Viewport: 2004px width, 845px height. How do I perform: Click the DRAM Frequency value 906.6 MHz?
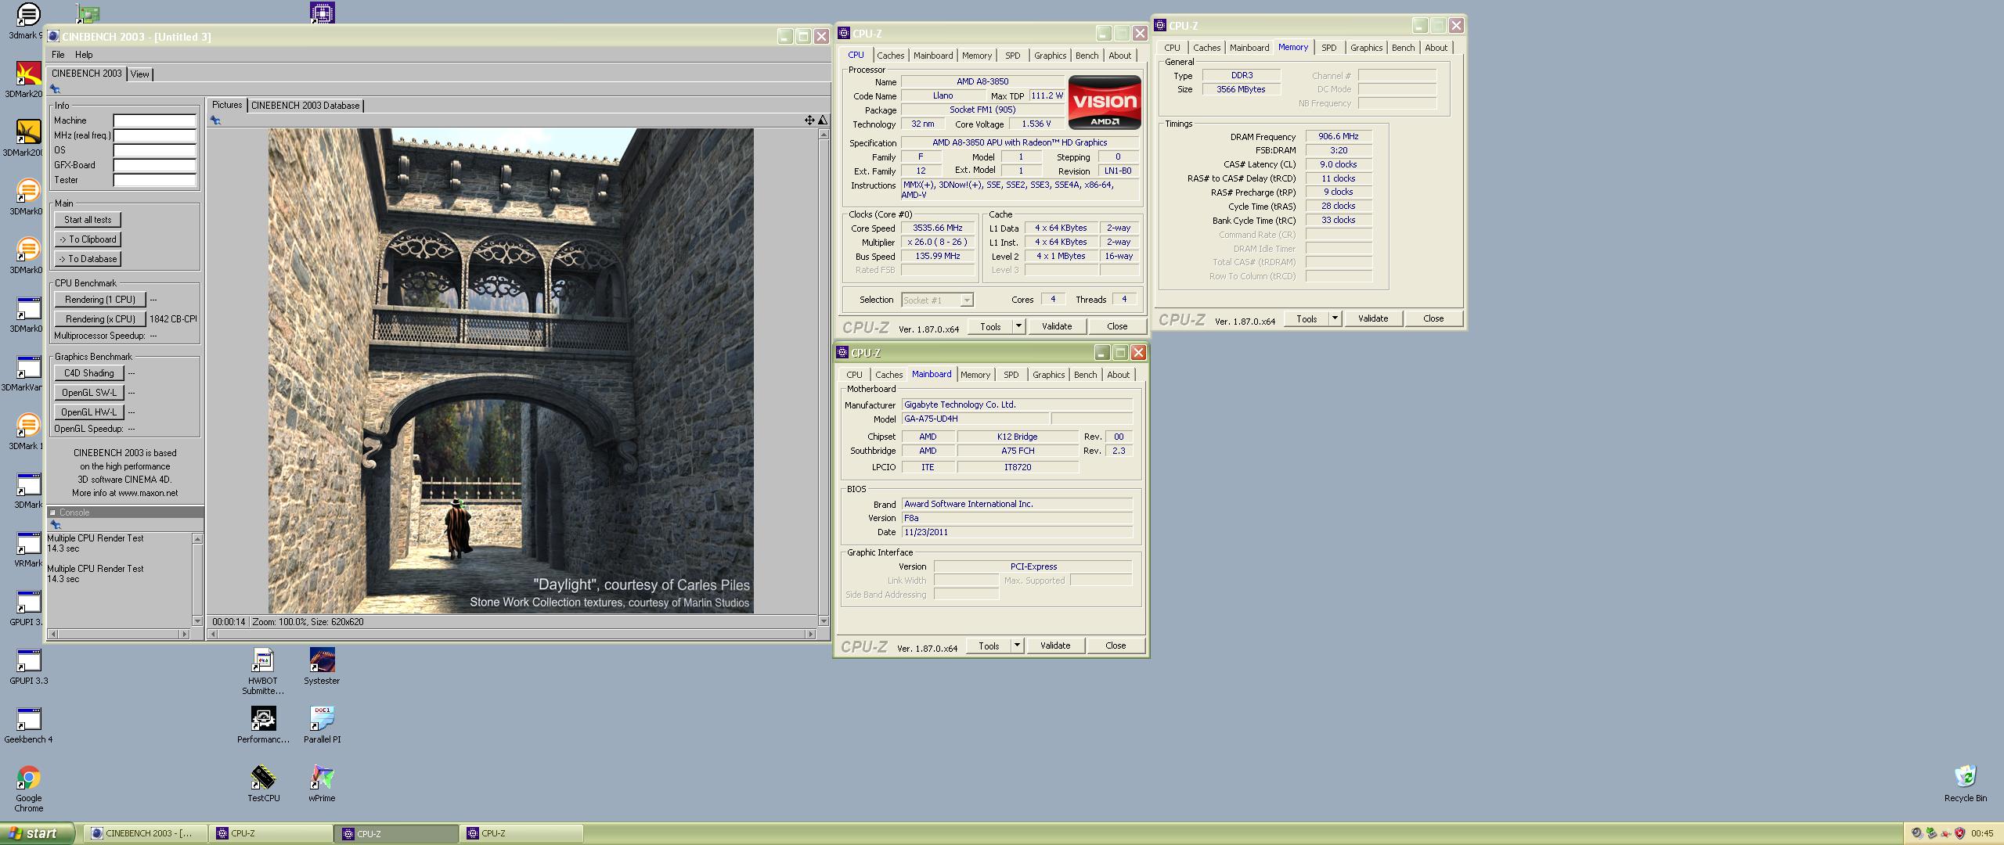pos(1339,136)
